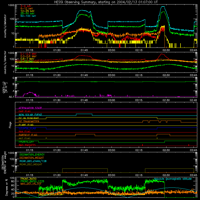Select the AAZ_FLAG label

pyautogui.click(x=24, y=138)
